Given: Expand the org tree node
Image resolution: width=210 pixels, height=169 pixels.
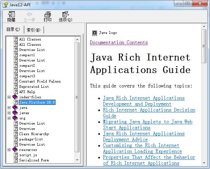Looking at the screenshot, I should 9,118.
